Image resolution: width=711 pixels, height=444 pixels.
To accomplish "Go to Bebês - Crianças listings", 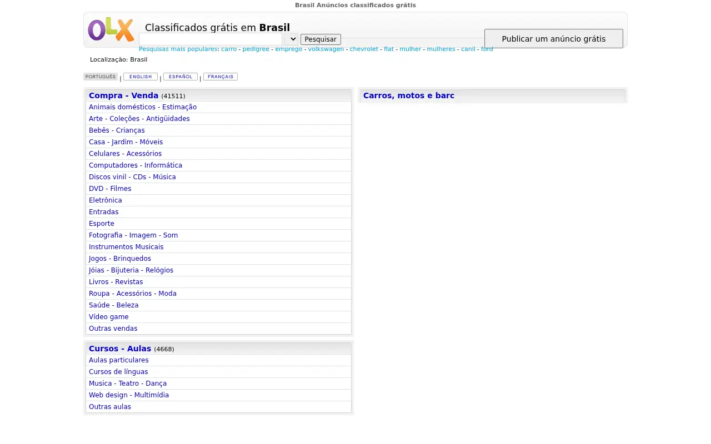I will (x=117, y=130).
